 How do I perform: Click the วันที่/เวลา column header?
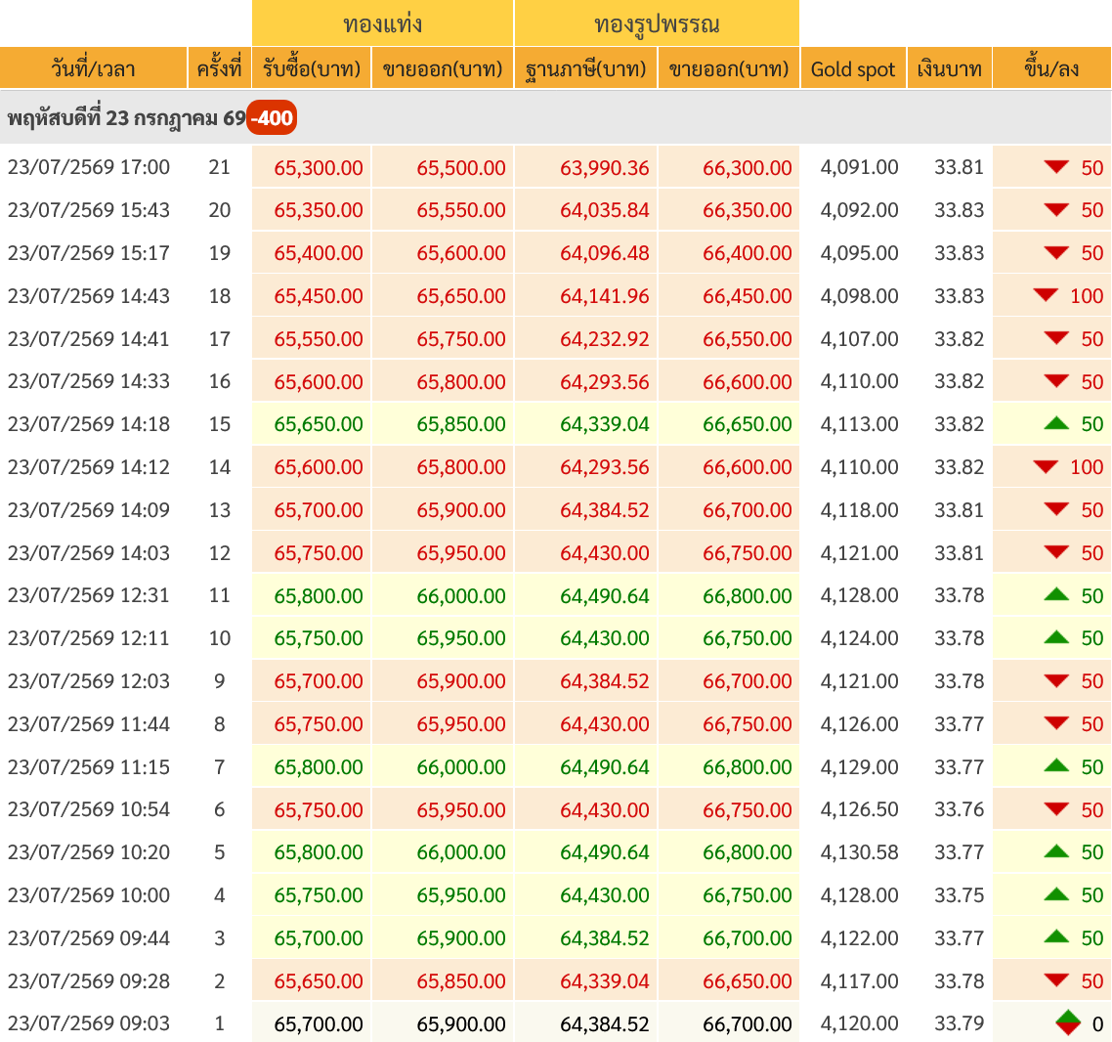93,68
